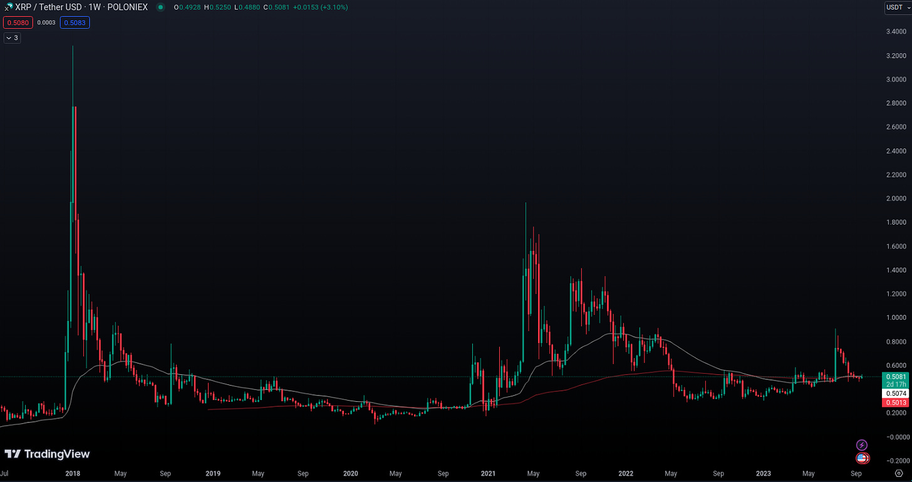This screenshot has width=912, height=482.
Task: Click the 0.0003 spread value
Action: 46,23
